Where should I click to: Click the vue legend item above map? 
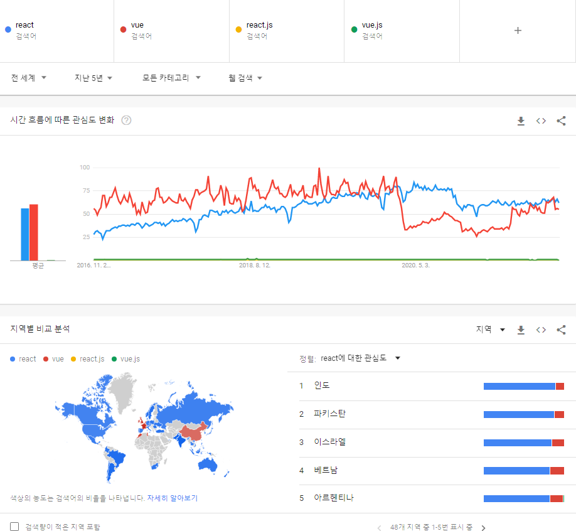[53, 359]
